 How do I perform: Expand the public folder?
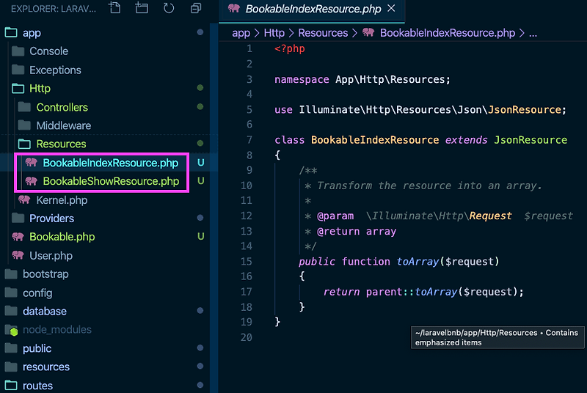point(105,348)
